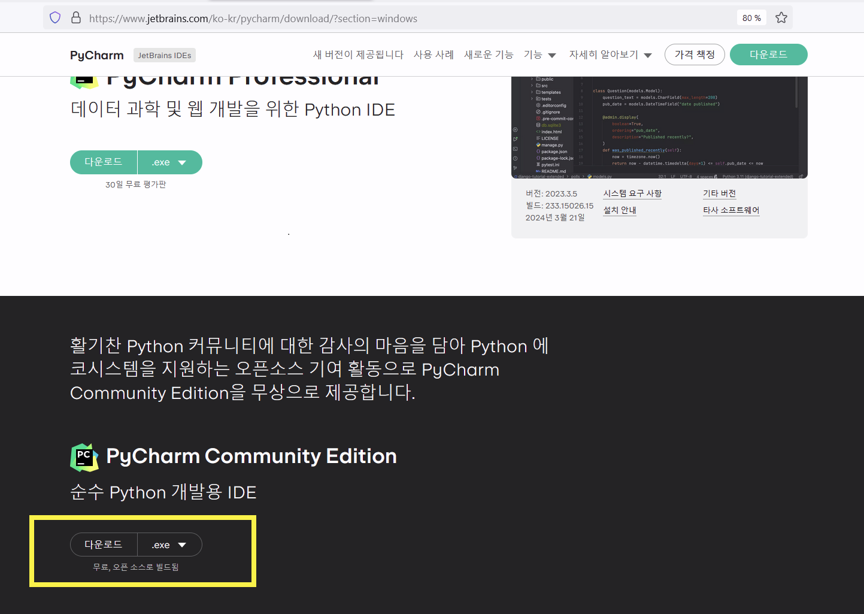The width and height of the screenshot is (864, 614).
Task: Open the 기타 버전 link
Action: [719, 193]
